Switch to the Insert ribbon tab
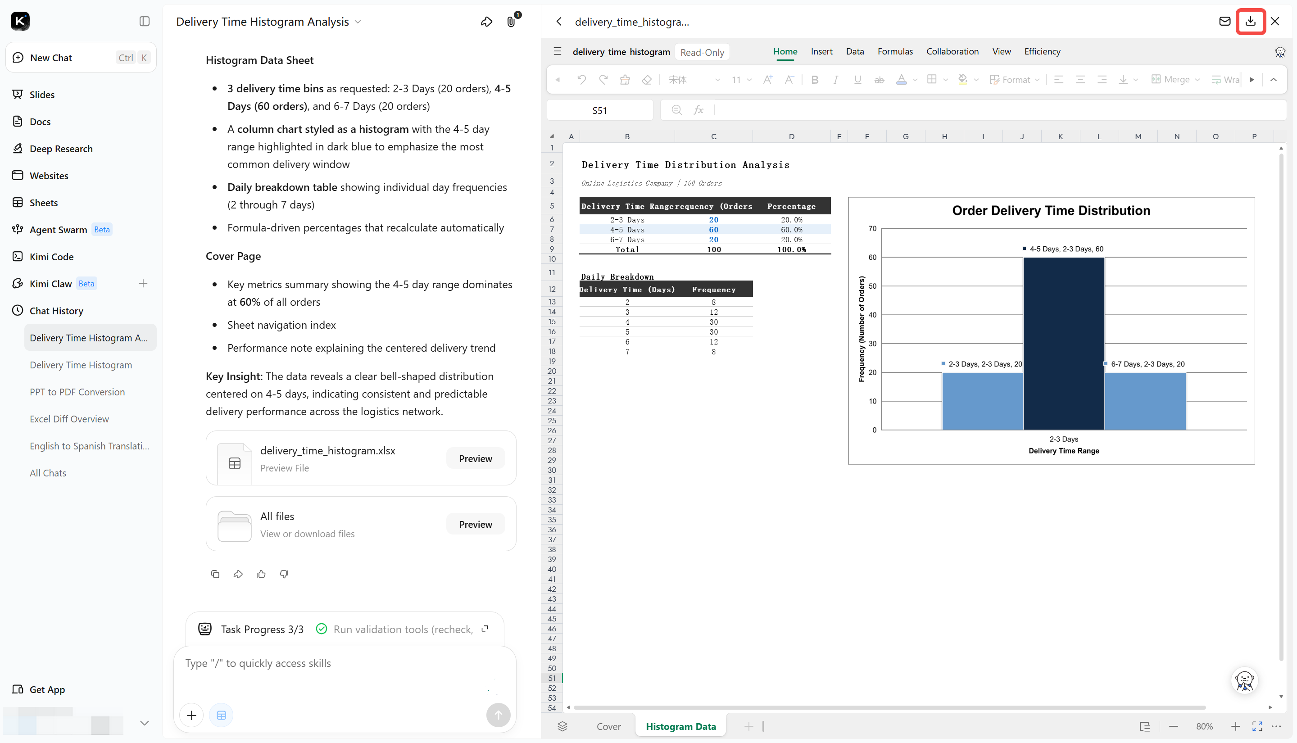This screenshot has width=1297, height=743. point(821,51)
